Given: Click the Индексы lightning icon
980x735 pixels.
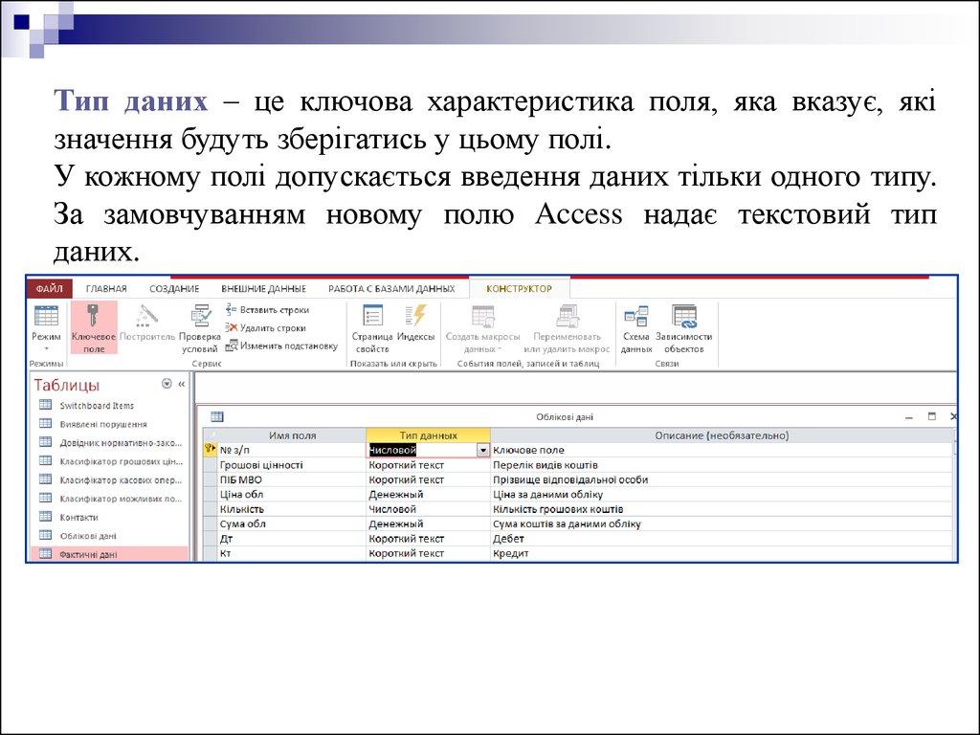Looking at the screenshot, I should point(416,317).
